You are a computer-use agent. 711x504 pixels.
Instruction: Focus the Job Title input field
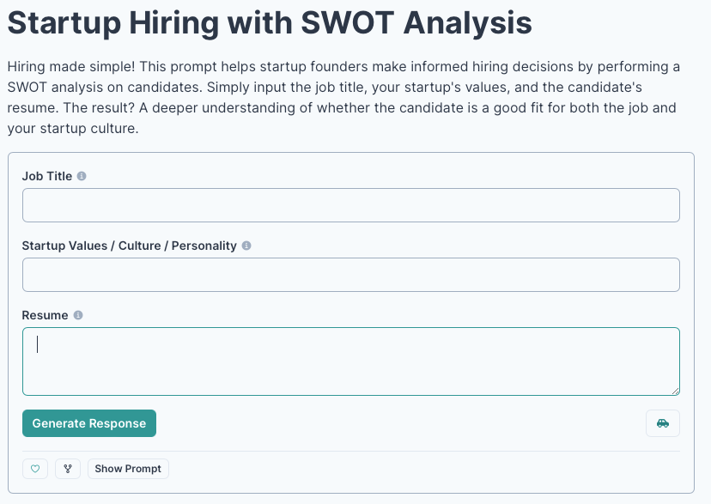pos(350,206)
